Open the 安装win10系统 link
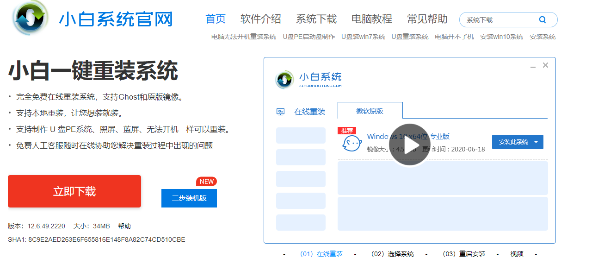Viewport: 592px width, 264px height. point(501,37)
